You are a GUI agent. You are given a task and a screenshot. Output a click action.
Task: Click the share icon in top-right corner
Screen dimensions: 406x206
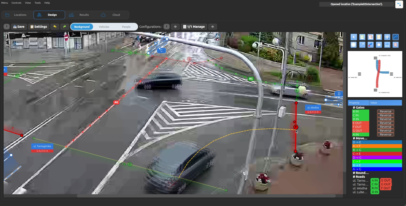[x=399, y=4]
